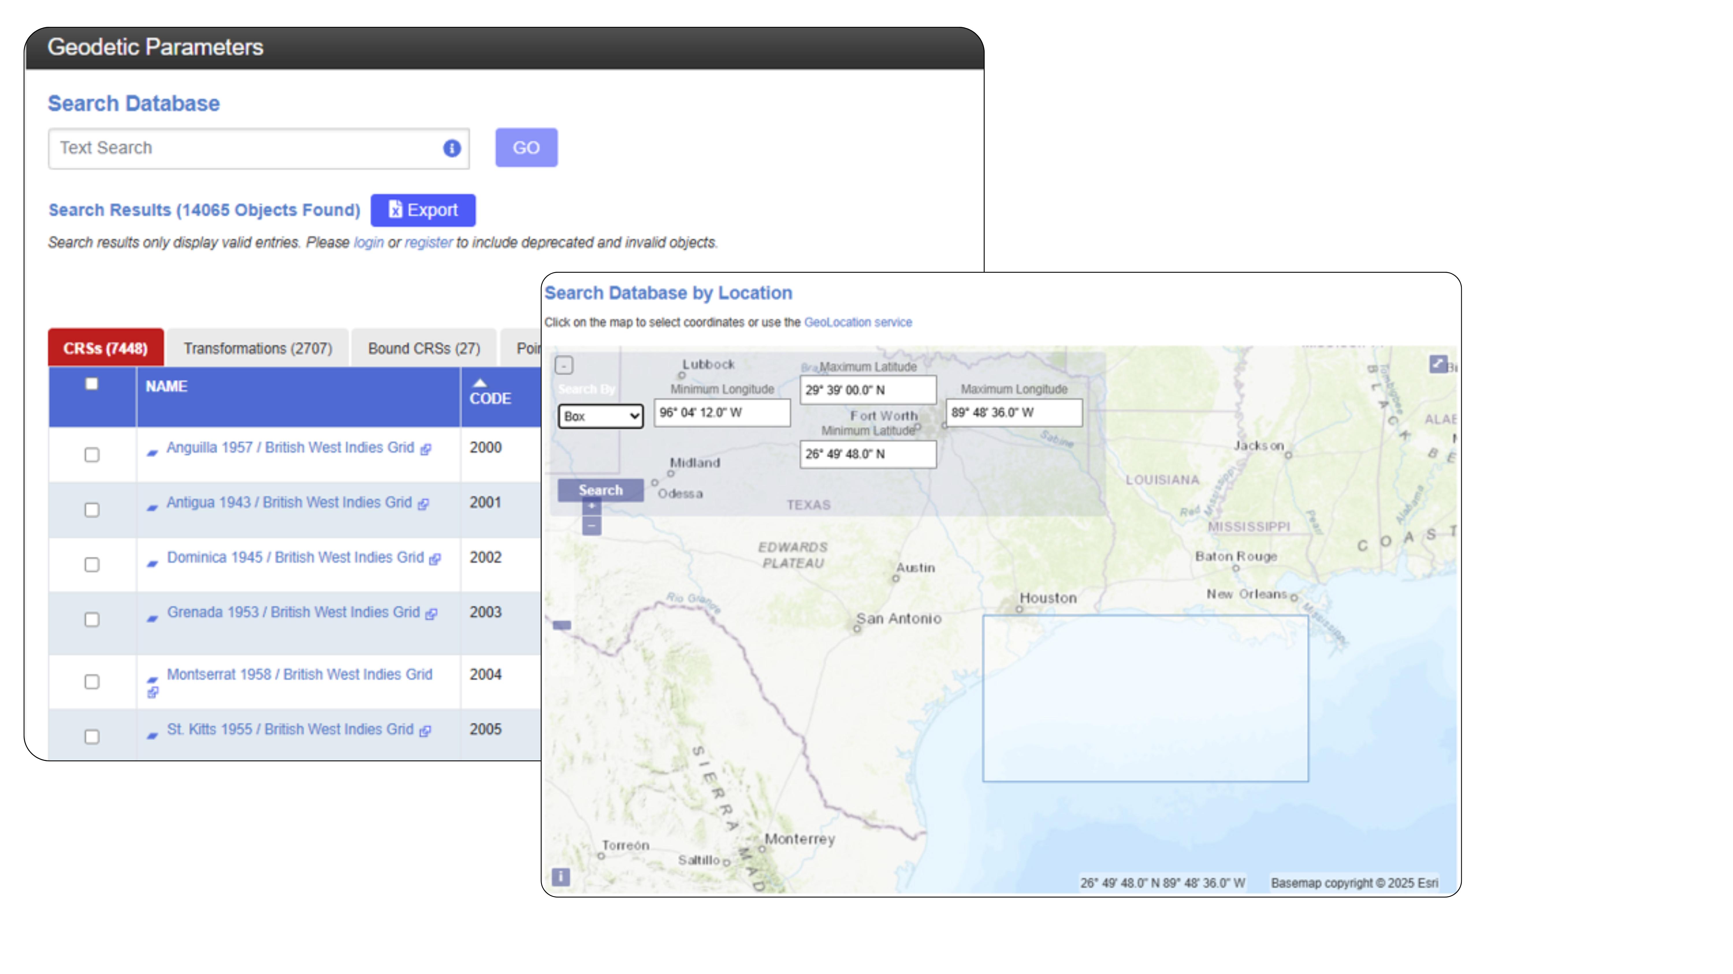Check the select-all checkbox in the table header
Viewport: 1733px width, 974px height.
point(92,383)
